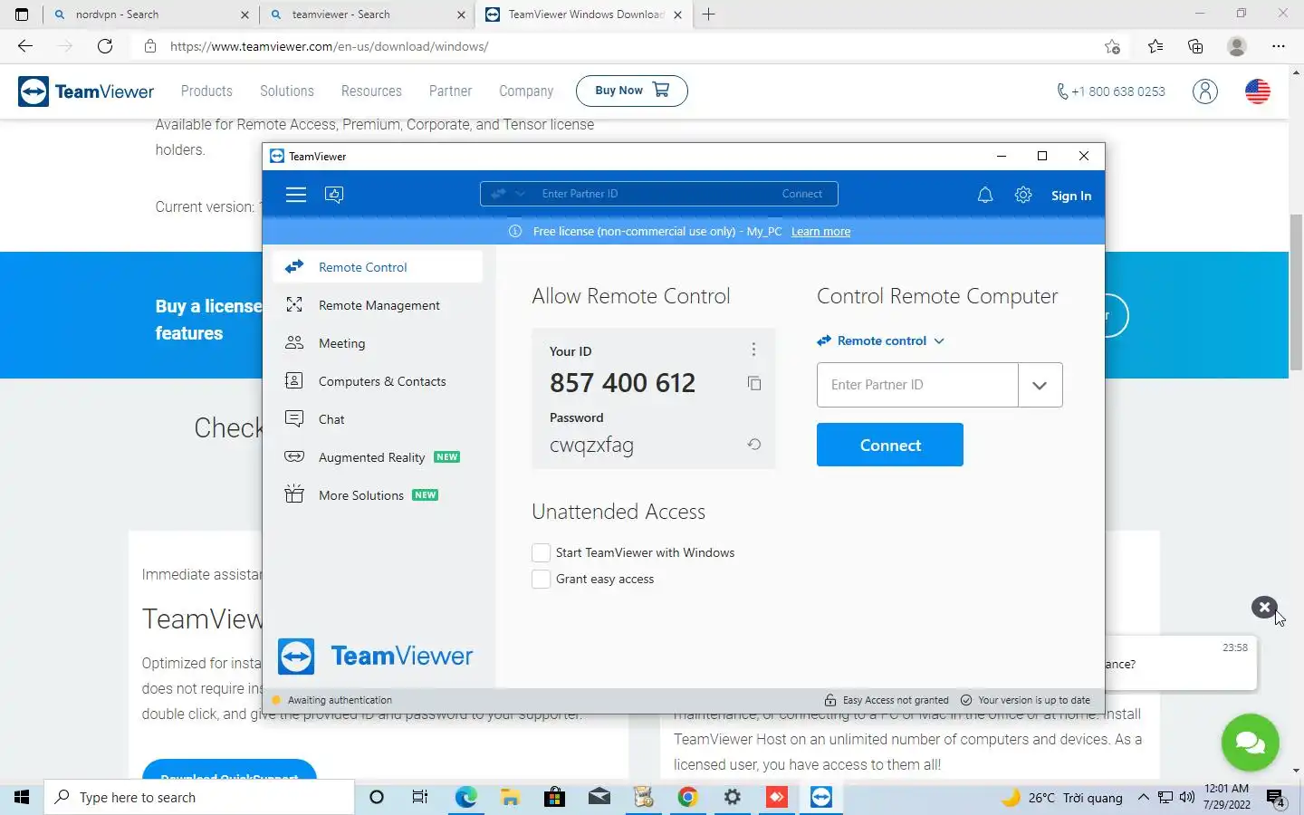This screenshot has height=815, width=1304.
Task: Open Augmented Reality section
Action: tap(377, 457)
